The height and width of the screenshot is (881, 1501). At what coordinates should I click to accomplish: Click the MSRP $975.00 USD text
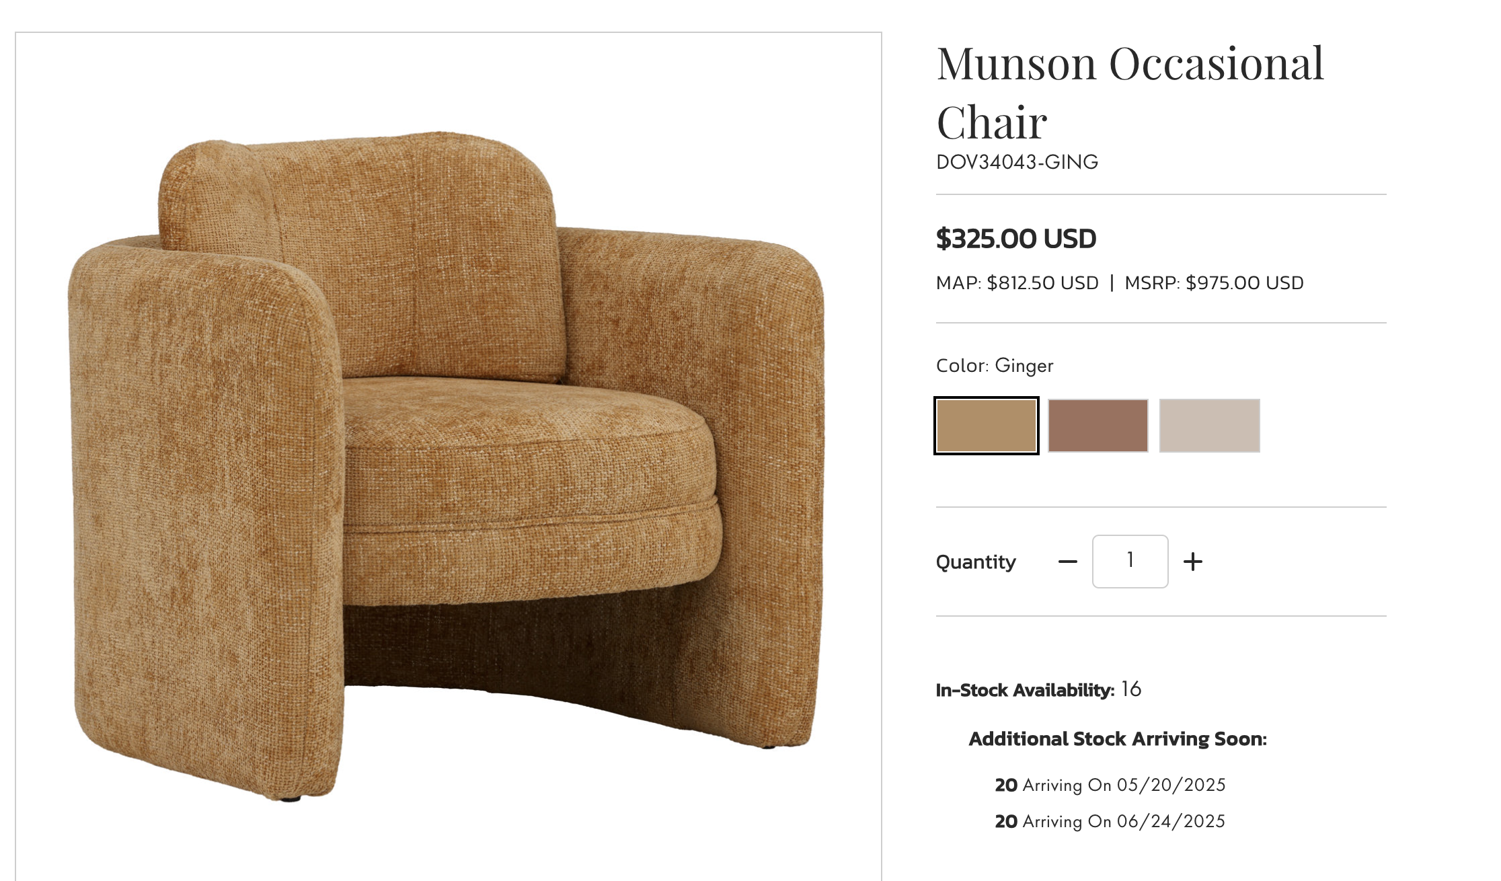click(1215, 283)
